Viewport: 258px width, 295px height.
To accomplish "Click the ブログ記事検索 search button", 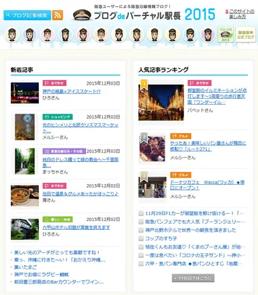I will [27, 15].
